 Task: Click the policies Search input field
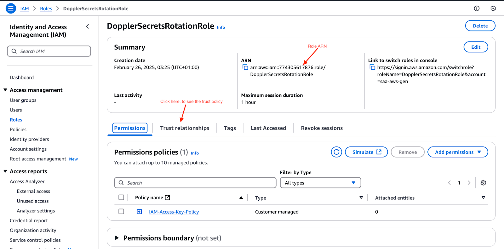click(195, 183)
